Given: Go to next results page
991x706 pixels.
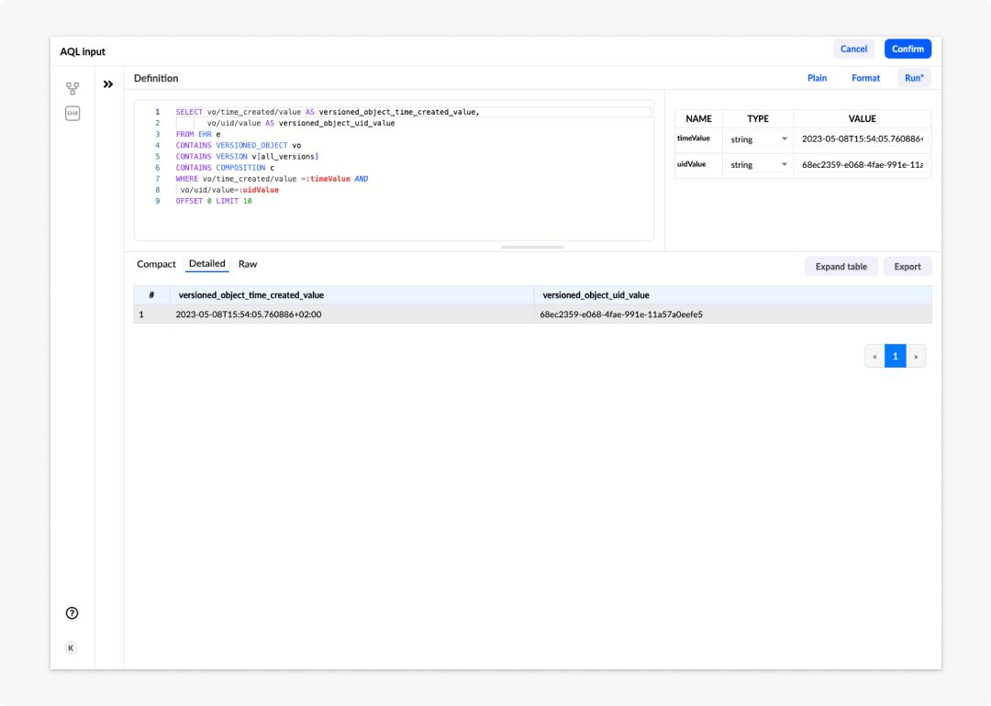Looking at the screenshot, I should coord(916,356).
